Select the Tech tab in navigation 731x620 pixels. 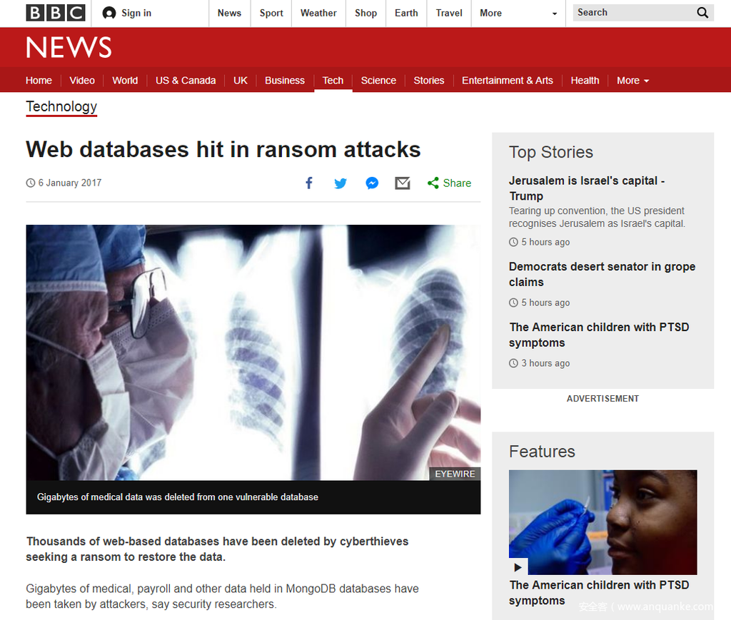point(333,81)
